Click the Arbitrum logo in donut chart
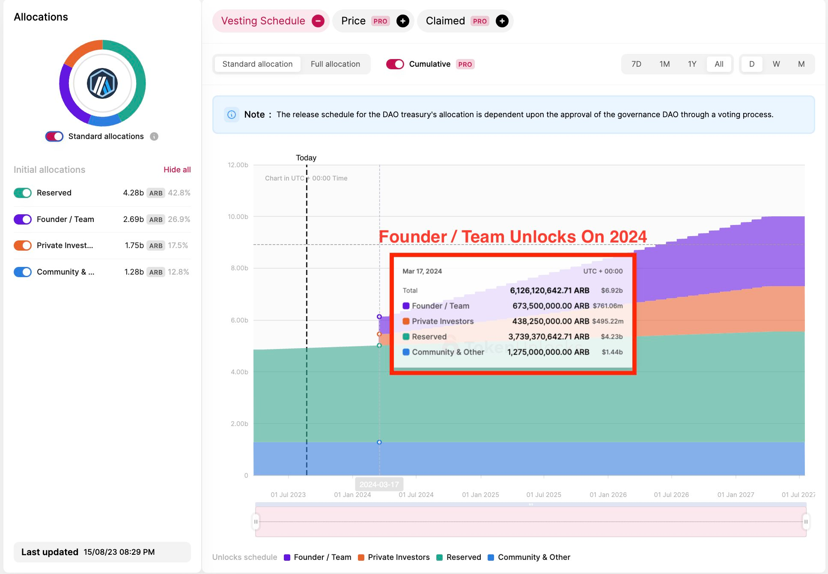828x574 pixels. (x=102, y=83)
